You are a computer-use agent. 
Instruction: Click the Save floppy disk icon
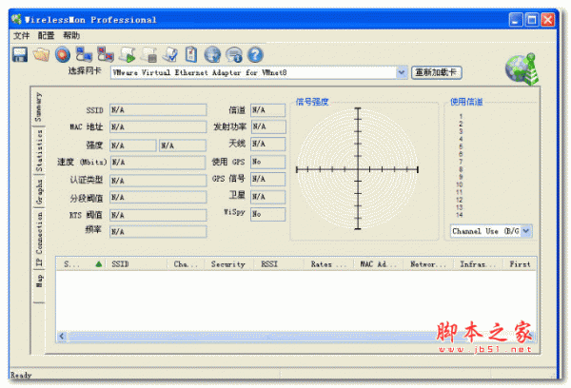(x=20, y=54)
